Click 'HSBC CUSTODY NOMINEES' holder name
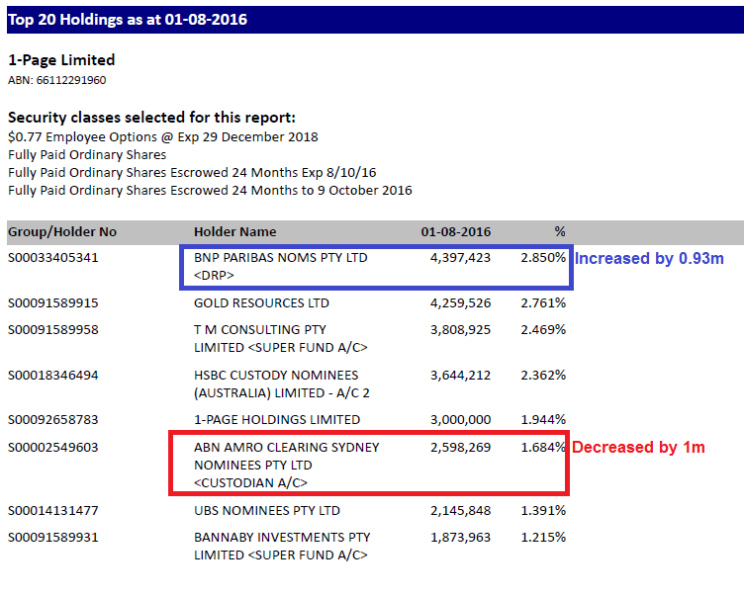The width and height of the screenshot is (744, 597). (276, 375)
